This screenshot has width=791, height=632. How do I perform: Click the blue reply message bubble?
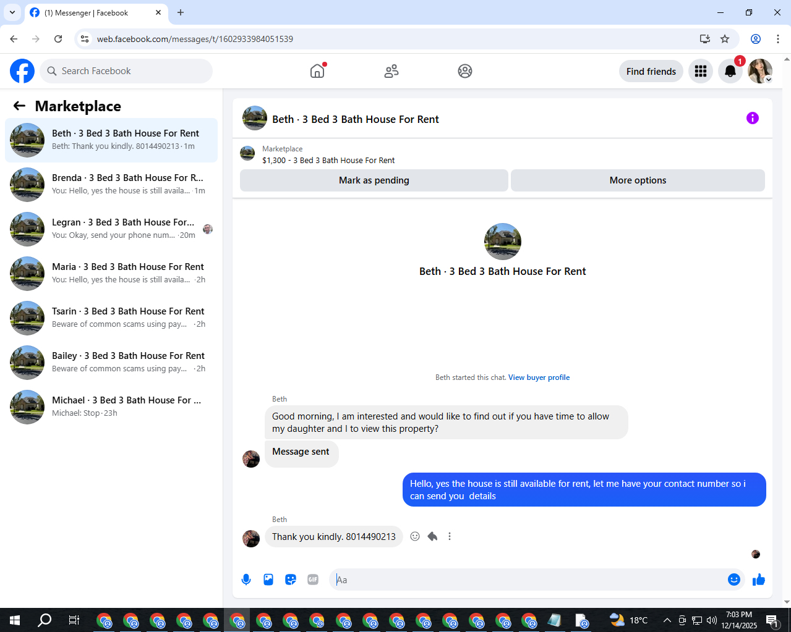click(584, 490)
